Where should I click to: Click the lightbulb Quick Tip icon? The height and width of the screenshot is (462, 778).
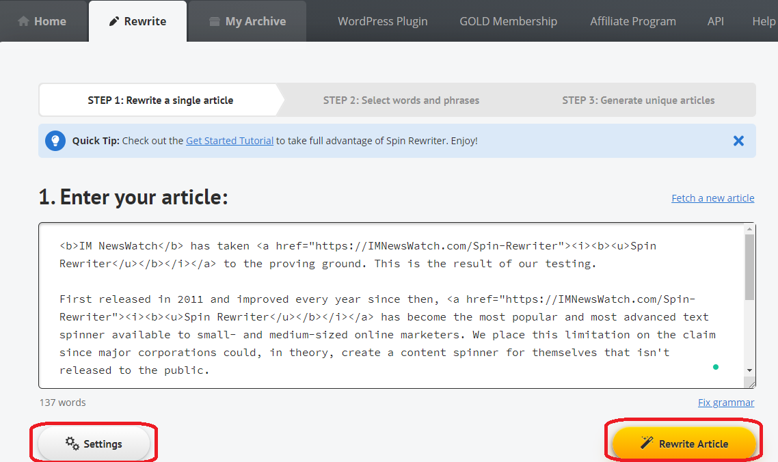click(55, 141)
